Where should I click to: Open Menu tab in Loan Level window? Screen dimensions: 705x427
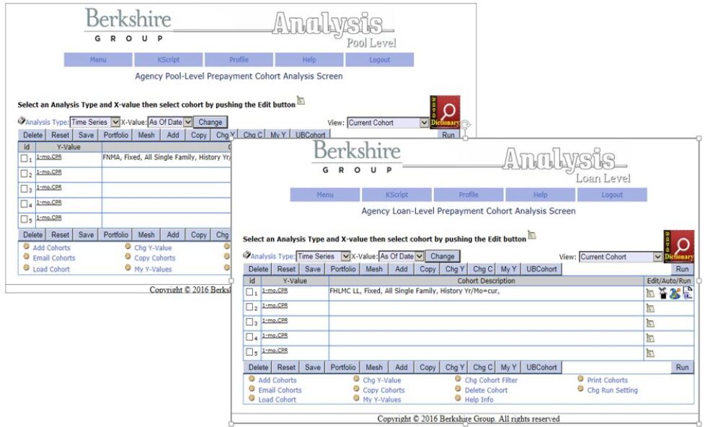pos(325,195)
